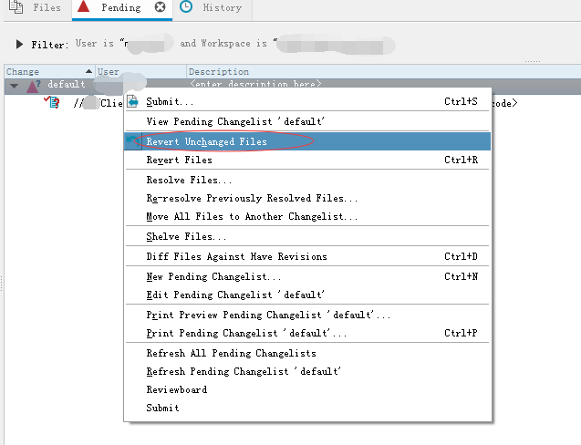The height and width of the screenshot is (445, 581).
Task: Click Diff Files Against Have Revisions
Action: pyautogui.click(x=236, y=257)
